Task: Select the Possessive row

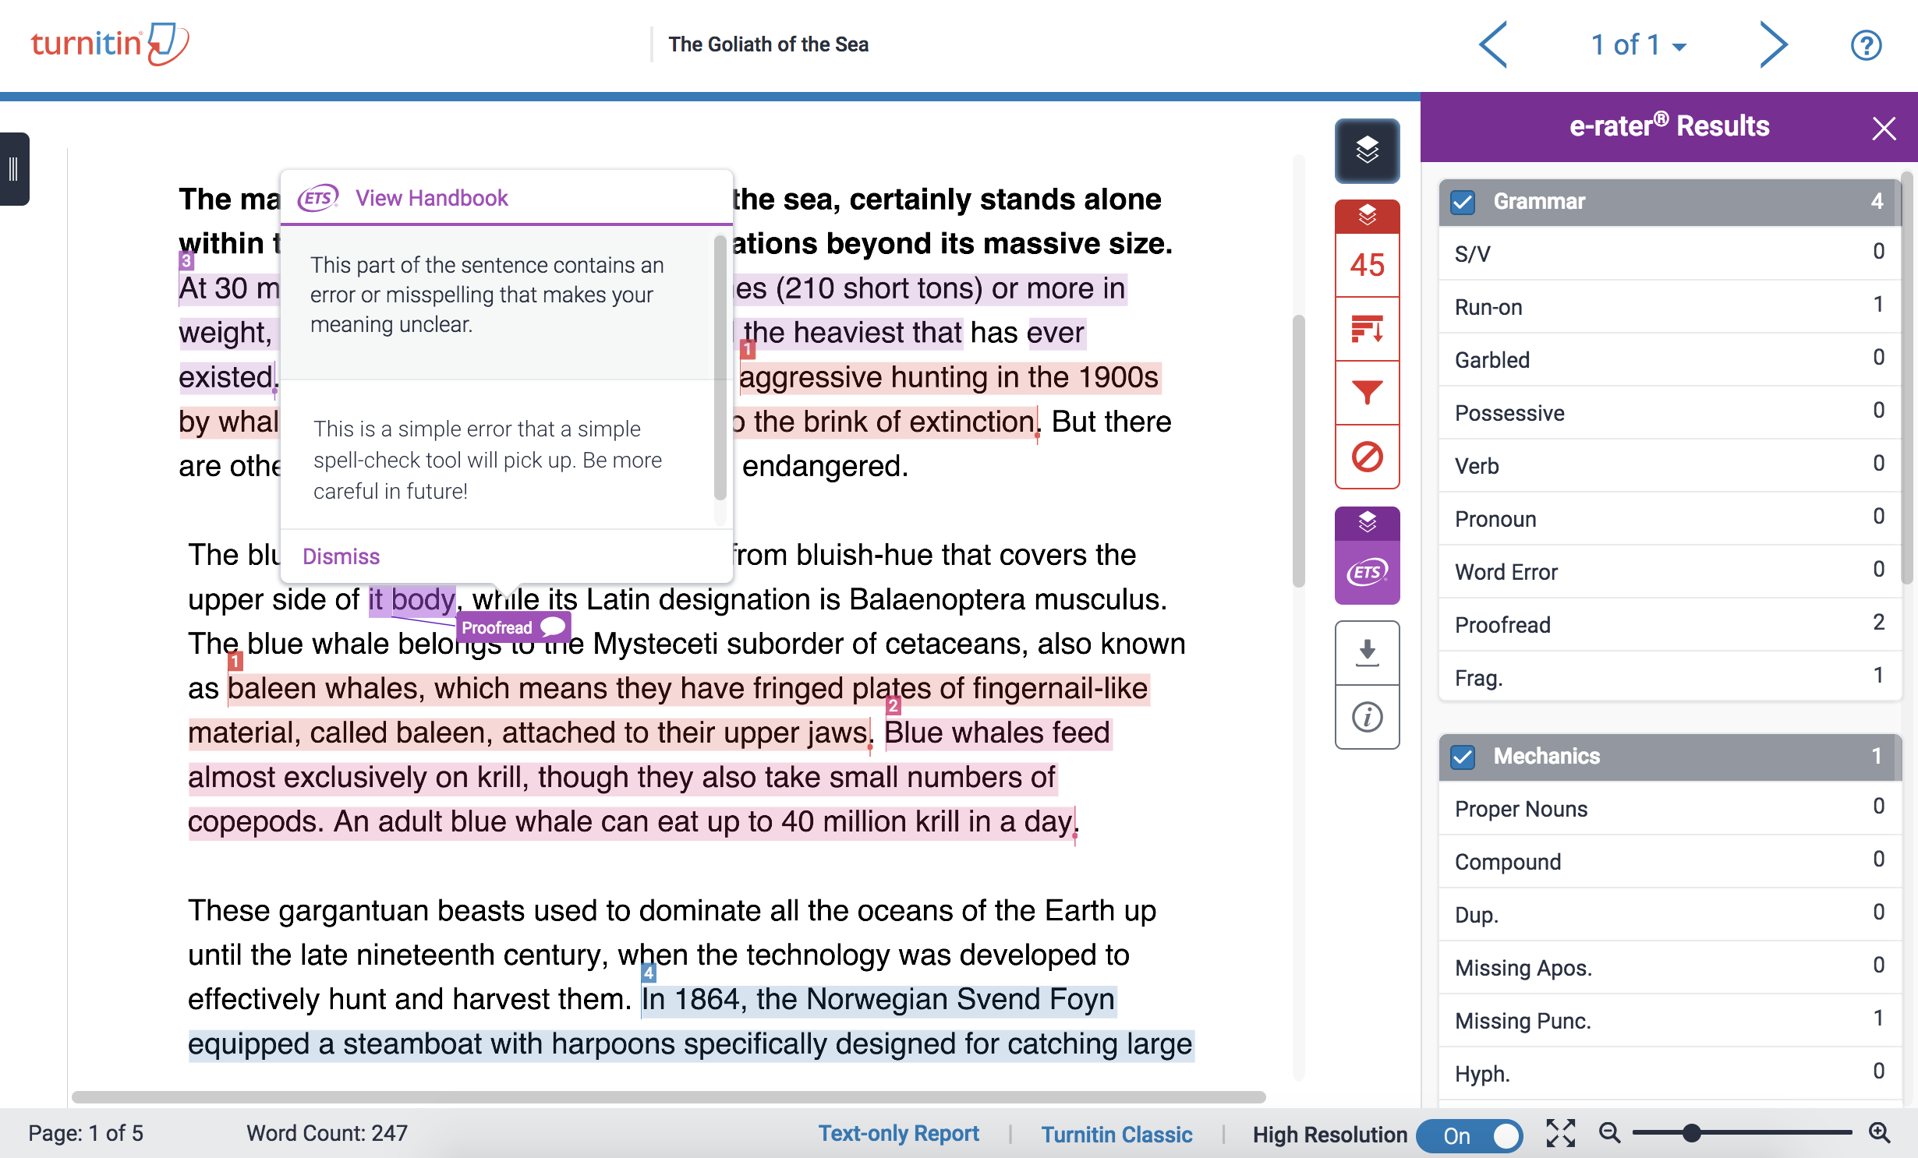Action: click(1669, 412)
